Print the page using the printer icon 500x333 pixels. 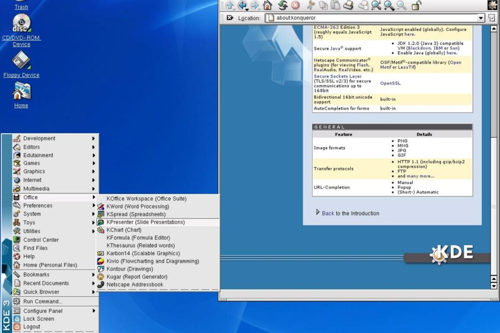348,5
